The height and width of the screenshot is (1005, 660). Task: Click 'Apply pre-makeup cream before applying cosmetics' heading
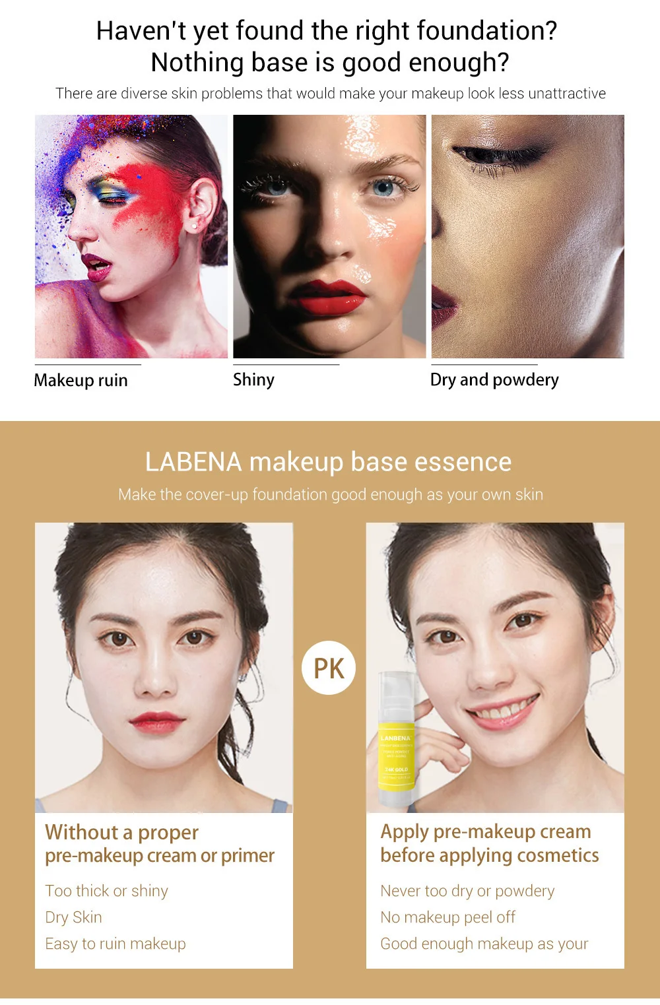tap(490, 843)
